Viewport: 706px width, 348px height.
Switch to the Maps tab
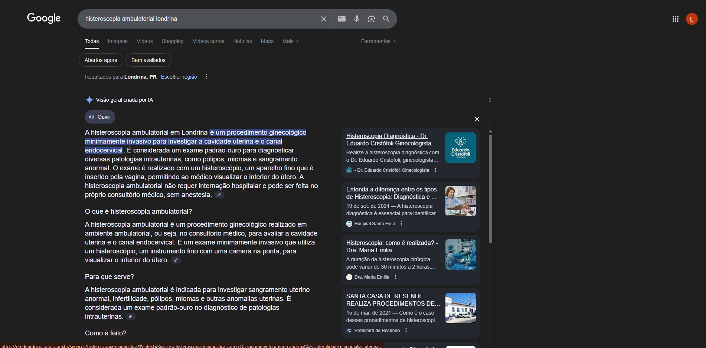pos(267,41)
